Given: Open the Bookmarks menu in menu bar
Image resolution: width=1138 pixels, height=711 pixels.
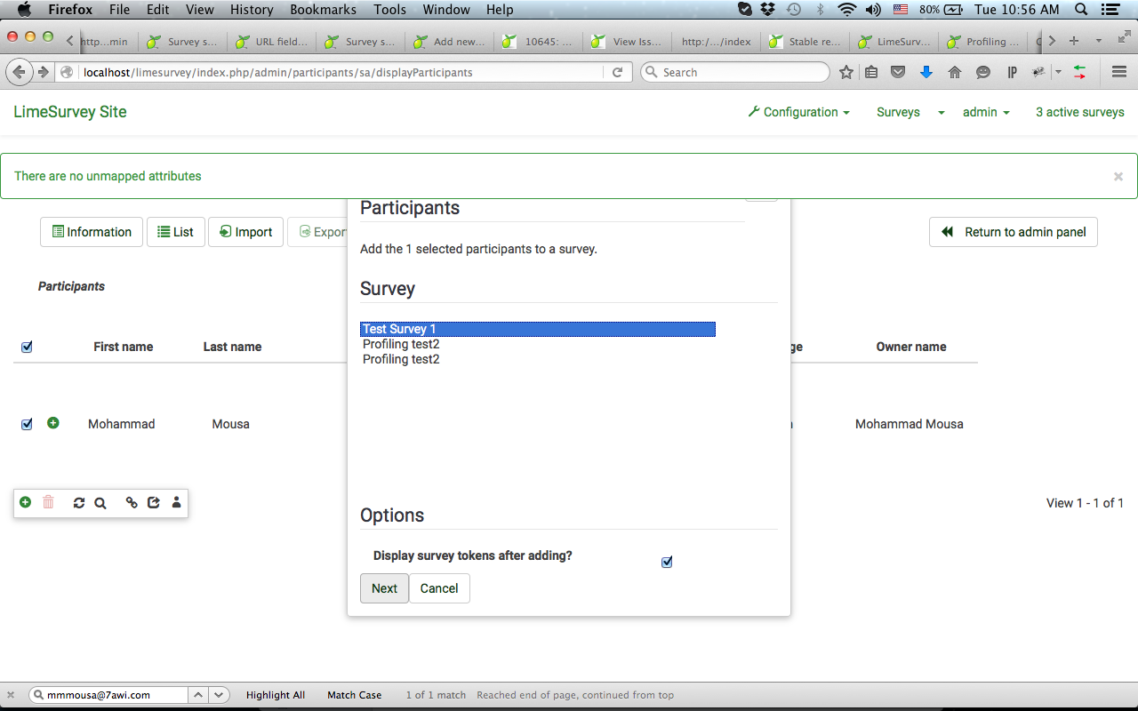Looking at the screenshot, I should 323,10.
